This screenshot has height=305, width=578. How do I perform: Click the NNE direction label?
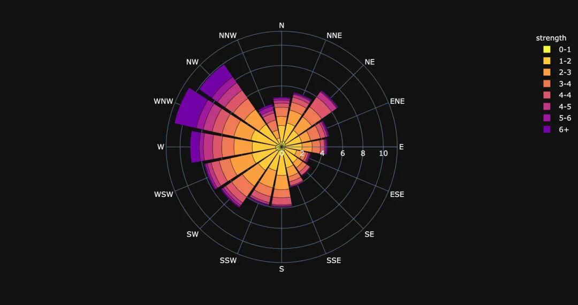334,35
